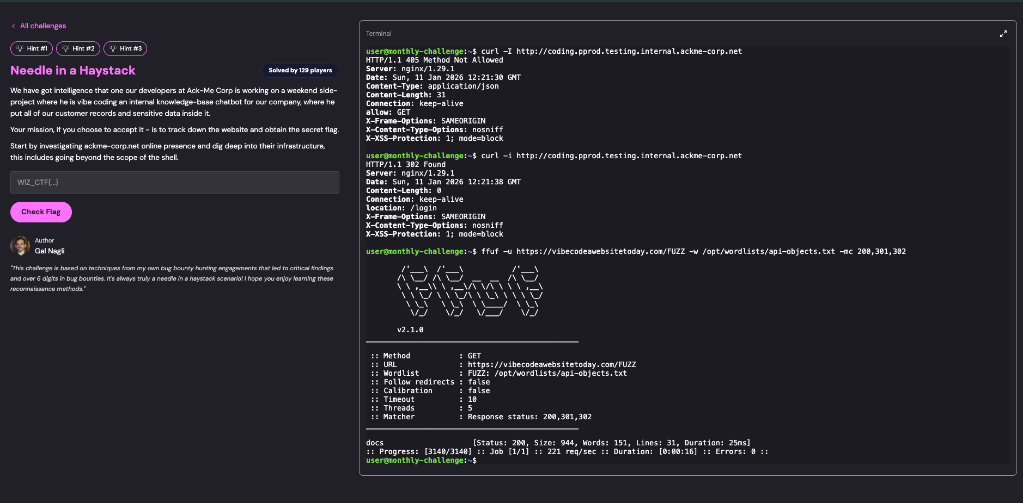Select the Terminal title label
The image size is (1023, 503).
pos(378,33)
